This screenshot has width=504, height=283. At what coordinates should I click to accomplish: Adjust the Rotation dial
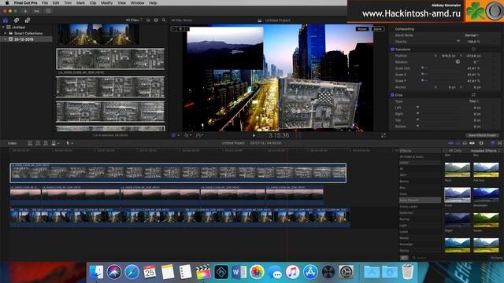[458, 61]
